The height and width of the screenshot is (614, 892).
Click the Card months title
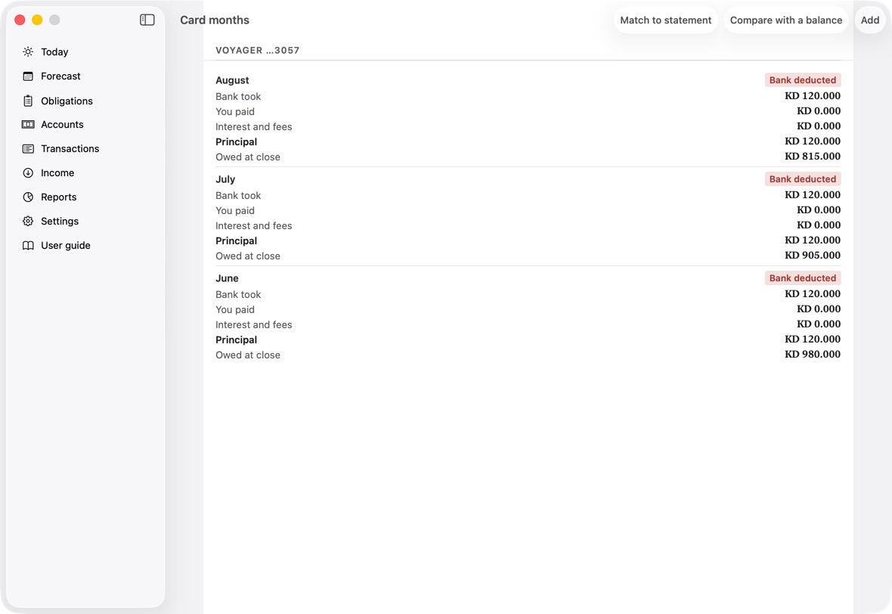click(x=215, y=20)
